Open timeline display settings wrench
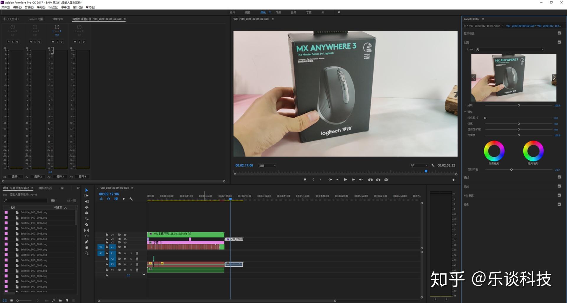Image resolution: width=567 pixels, height=303 pixels. (131, 199)
